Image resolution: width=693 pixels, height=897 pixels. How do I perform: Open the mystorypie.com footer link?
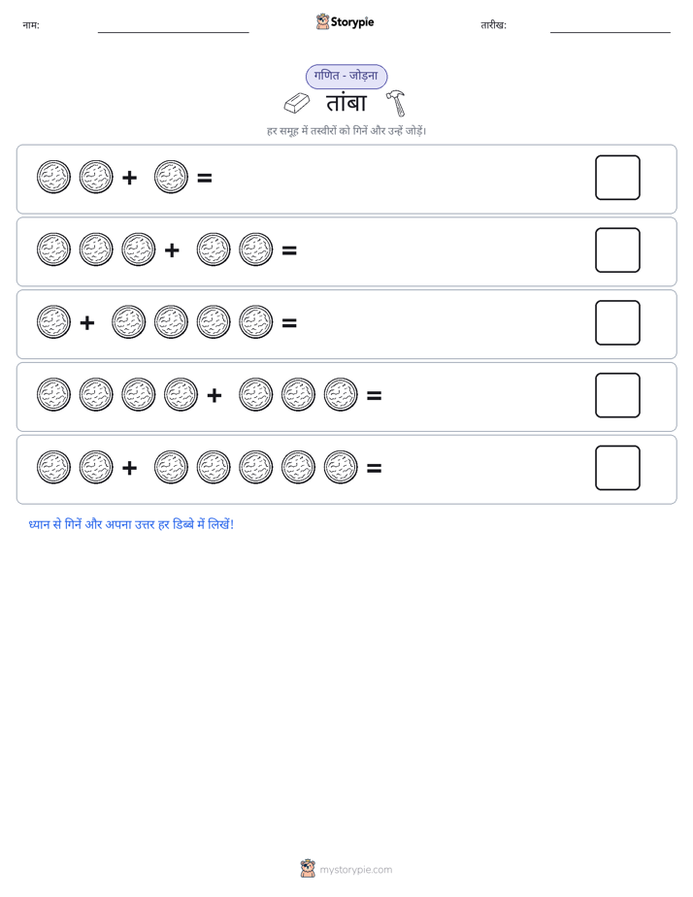355,870
